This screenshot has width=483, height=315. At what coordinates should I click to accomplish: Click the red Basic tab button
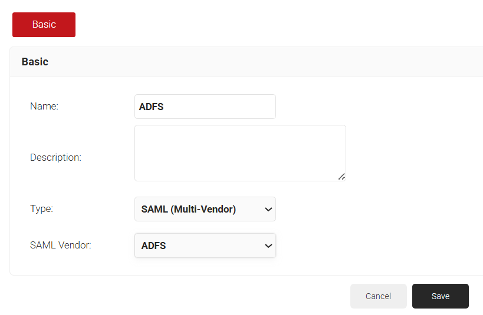(44, 25)
